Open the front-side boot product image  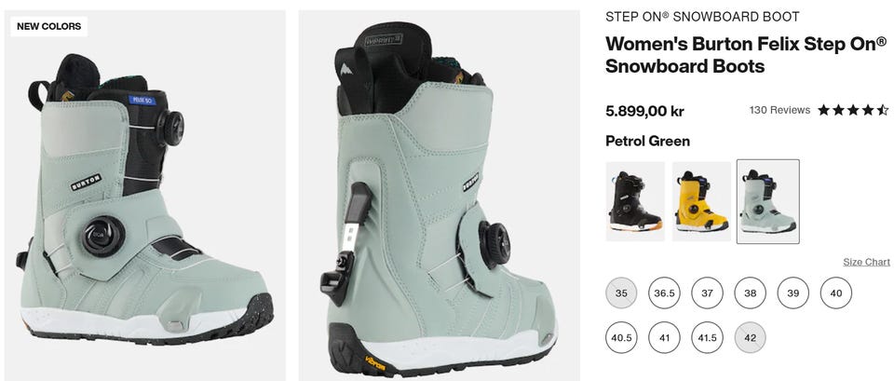(x=145, y=195)
